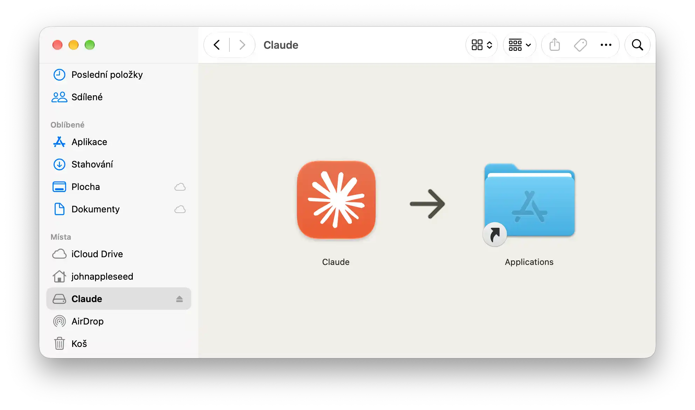
Task: Open the more actions ellipsis menu
Action: [x=606, y=45]
